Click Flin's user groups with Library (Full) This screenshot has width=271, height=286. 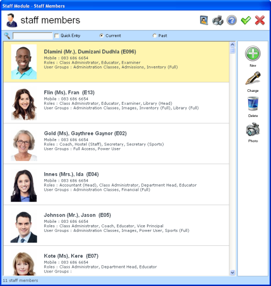121,108
